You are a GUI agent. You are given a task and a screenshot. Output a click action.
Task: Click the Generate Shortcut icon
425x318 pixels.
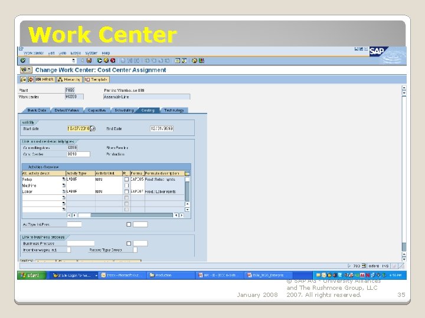point(184,61)
